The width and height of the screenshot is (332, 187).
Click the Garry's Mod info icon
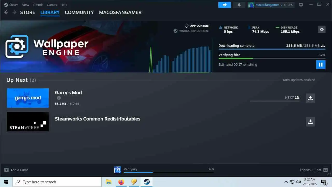(x=59, y=98)
